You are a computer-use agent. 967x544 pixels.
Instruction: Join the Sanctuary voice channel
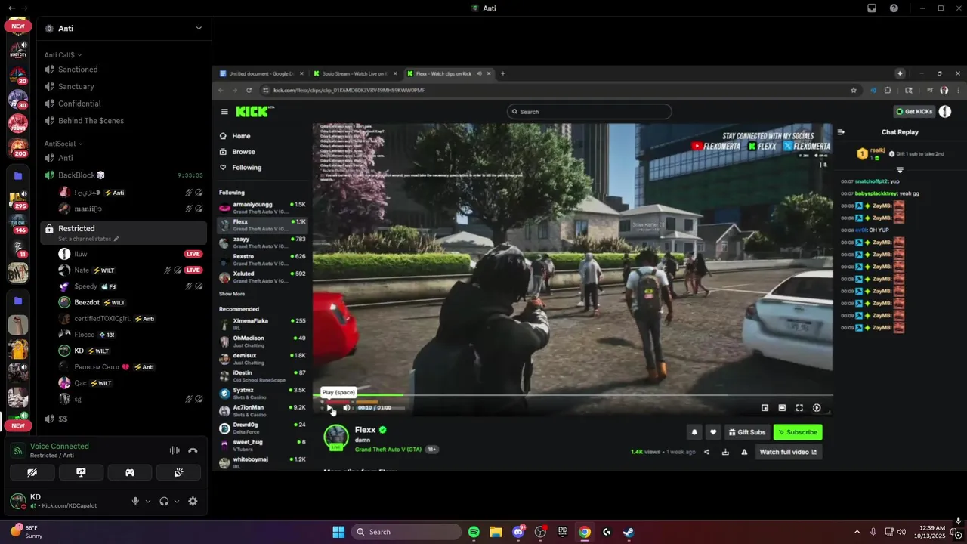tap(123, 87)
